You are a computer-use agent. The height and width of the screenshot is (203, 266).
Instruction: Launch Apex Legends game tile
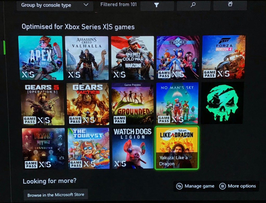pyautogui.click(x=41, y=58)
